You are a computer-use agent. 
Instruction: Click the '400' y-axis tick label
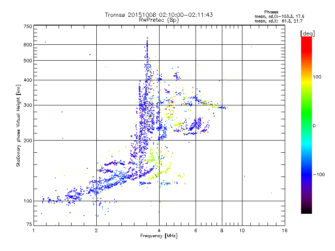[28, 80]
